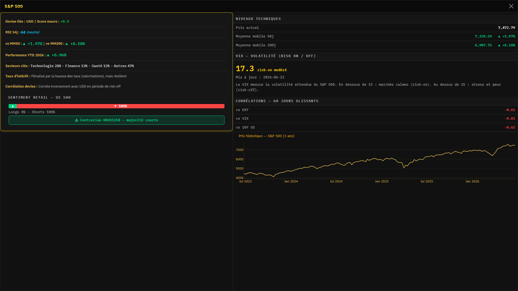Click the vs DXY correlation value -0.61
The height and width of the screenshot is (291, 518).
coord(510,110)
